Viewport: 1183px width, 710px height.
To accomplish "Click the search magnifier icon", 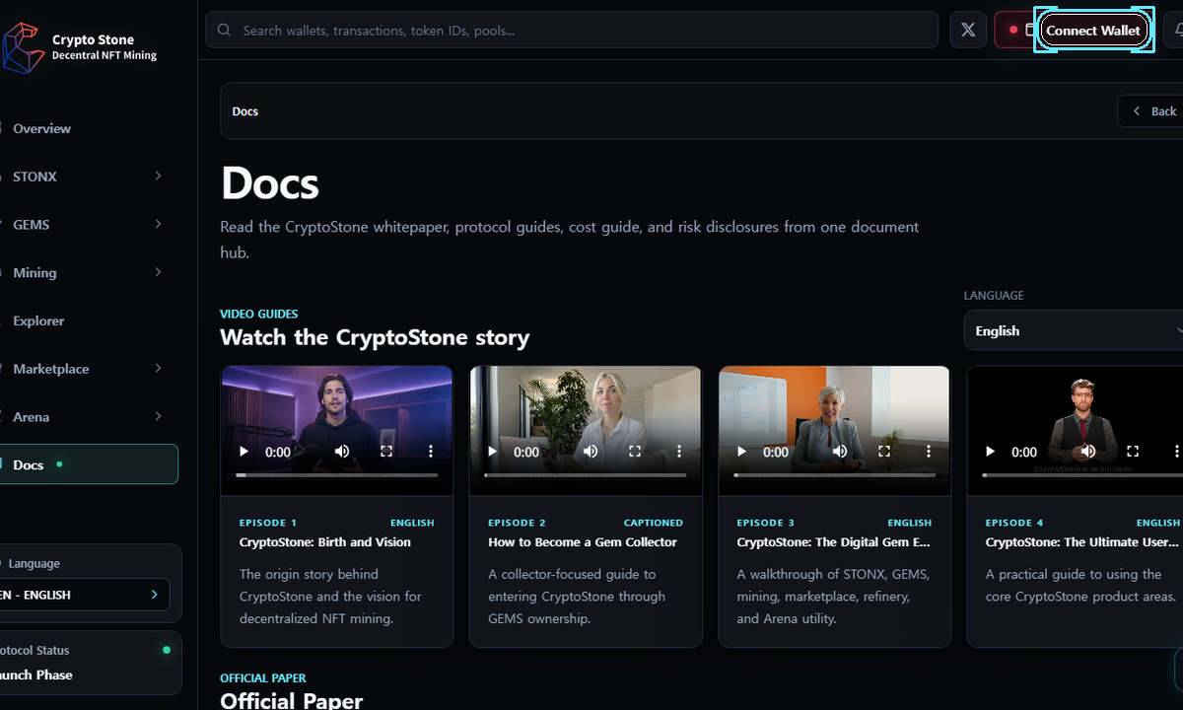I will point(225,31).
